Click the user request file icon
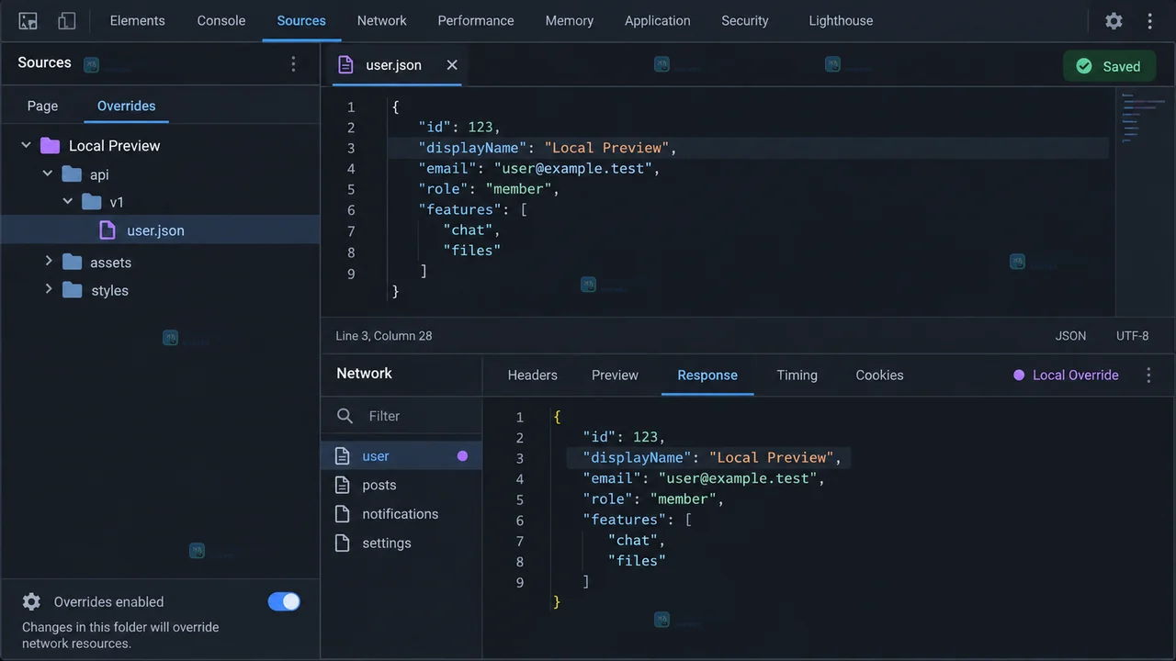Viewport: 1176px width, 661px height. tap(343, 455)
